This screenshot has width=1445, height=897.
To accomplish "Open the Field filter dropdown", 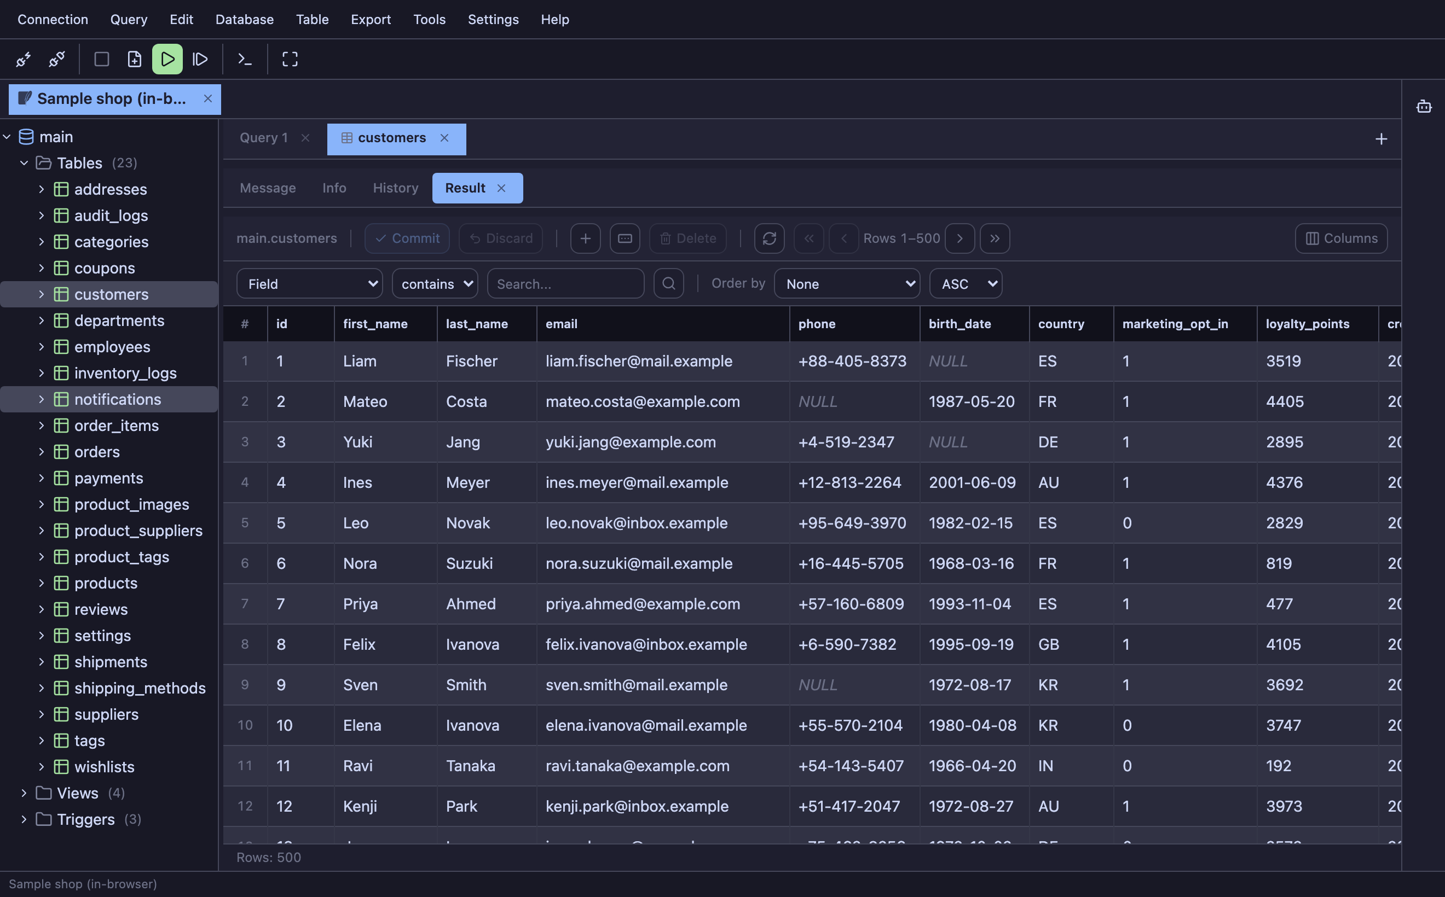I will 309,283.
